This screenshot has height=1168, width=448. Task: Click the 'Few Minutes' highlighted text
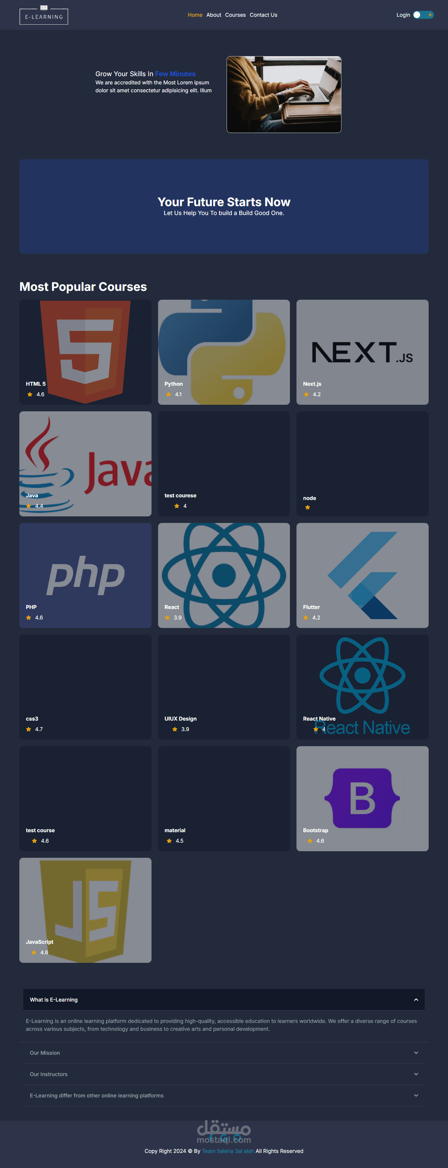pyautogui.click(x=175, y=74)
